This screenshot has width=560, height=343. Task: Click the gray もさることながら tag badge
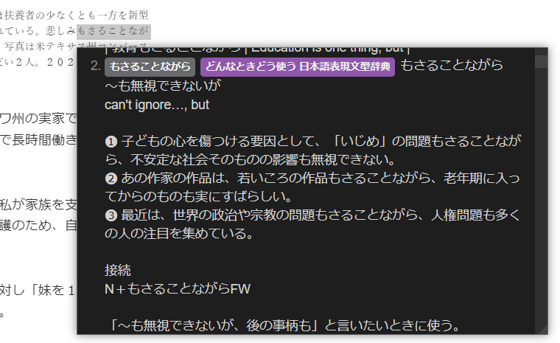point(150,67)
